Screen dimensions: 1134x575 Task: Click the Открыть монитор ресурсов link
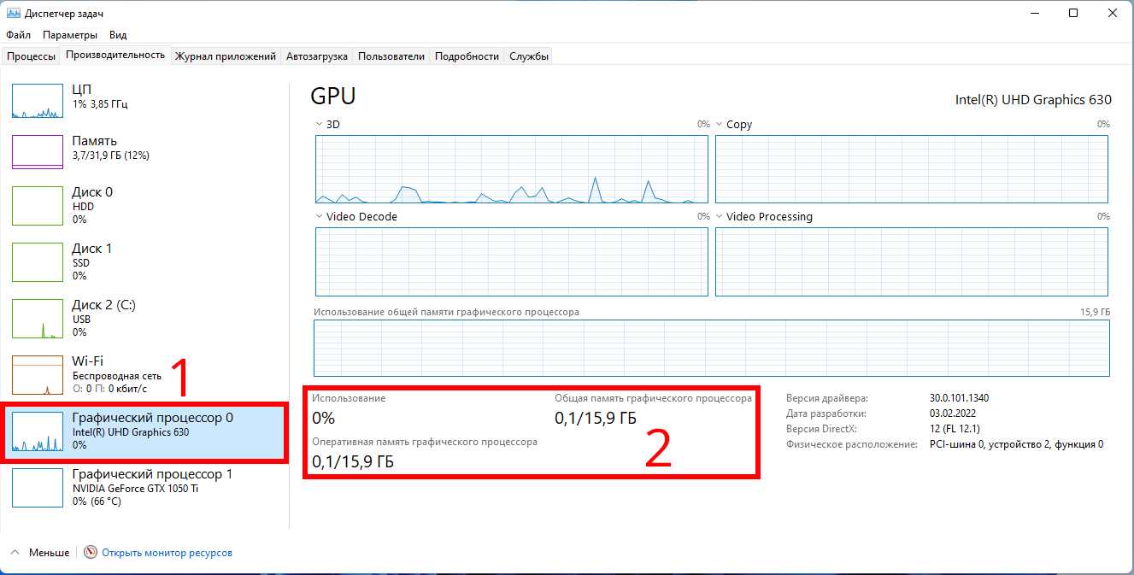tap(167, 553)
